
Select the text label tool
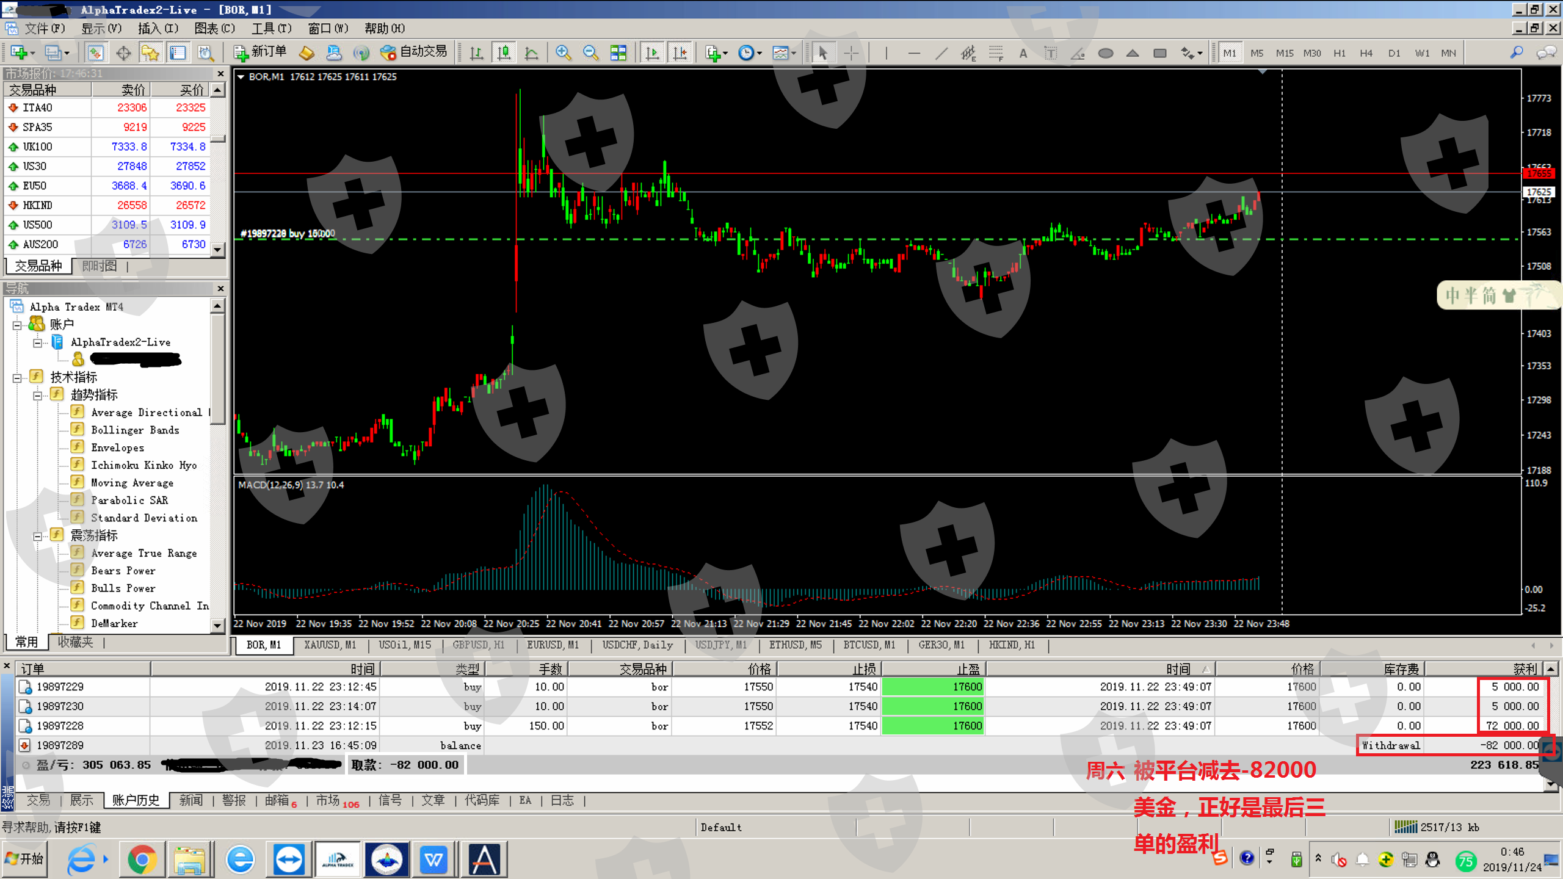[x=1050, y=53]
